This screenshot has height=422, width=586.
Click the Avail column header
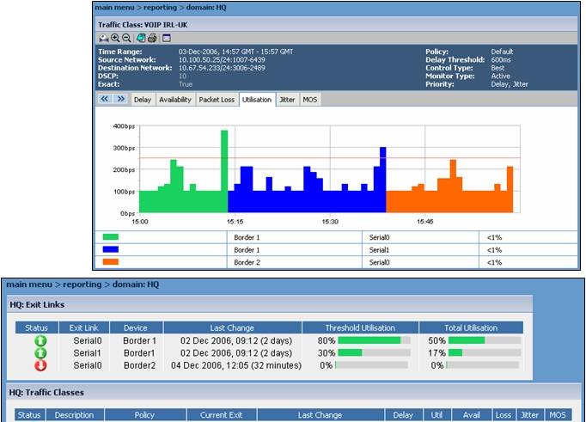click(x=472, y=415)
